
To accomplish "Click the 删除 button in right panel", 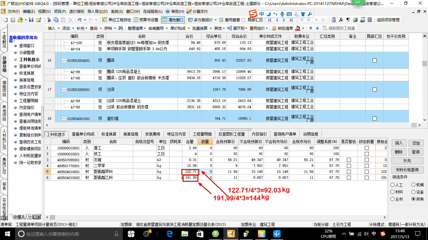I will pyautogui.click(x=399, y=152).
